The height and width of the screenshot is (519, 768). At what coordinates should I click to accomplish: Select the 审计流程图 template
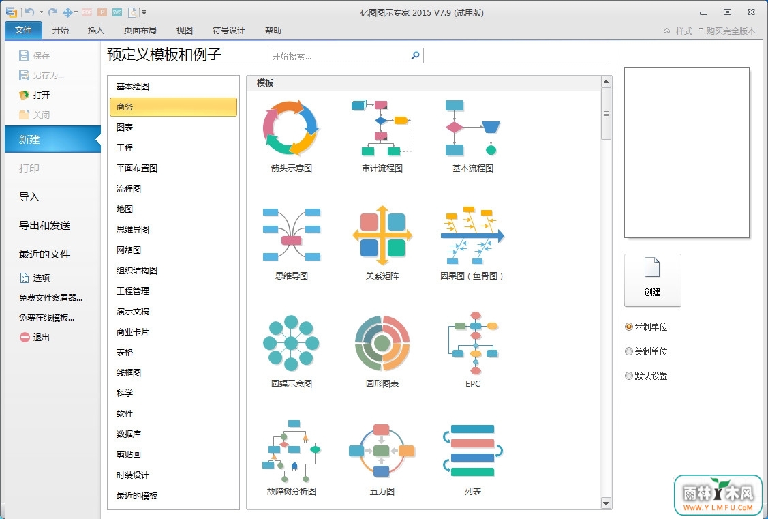[x=382, y=136]
